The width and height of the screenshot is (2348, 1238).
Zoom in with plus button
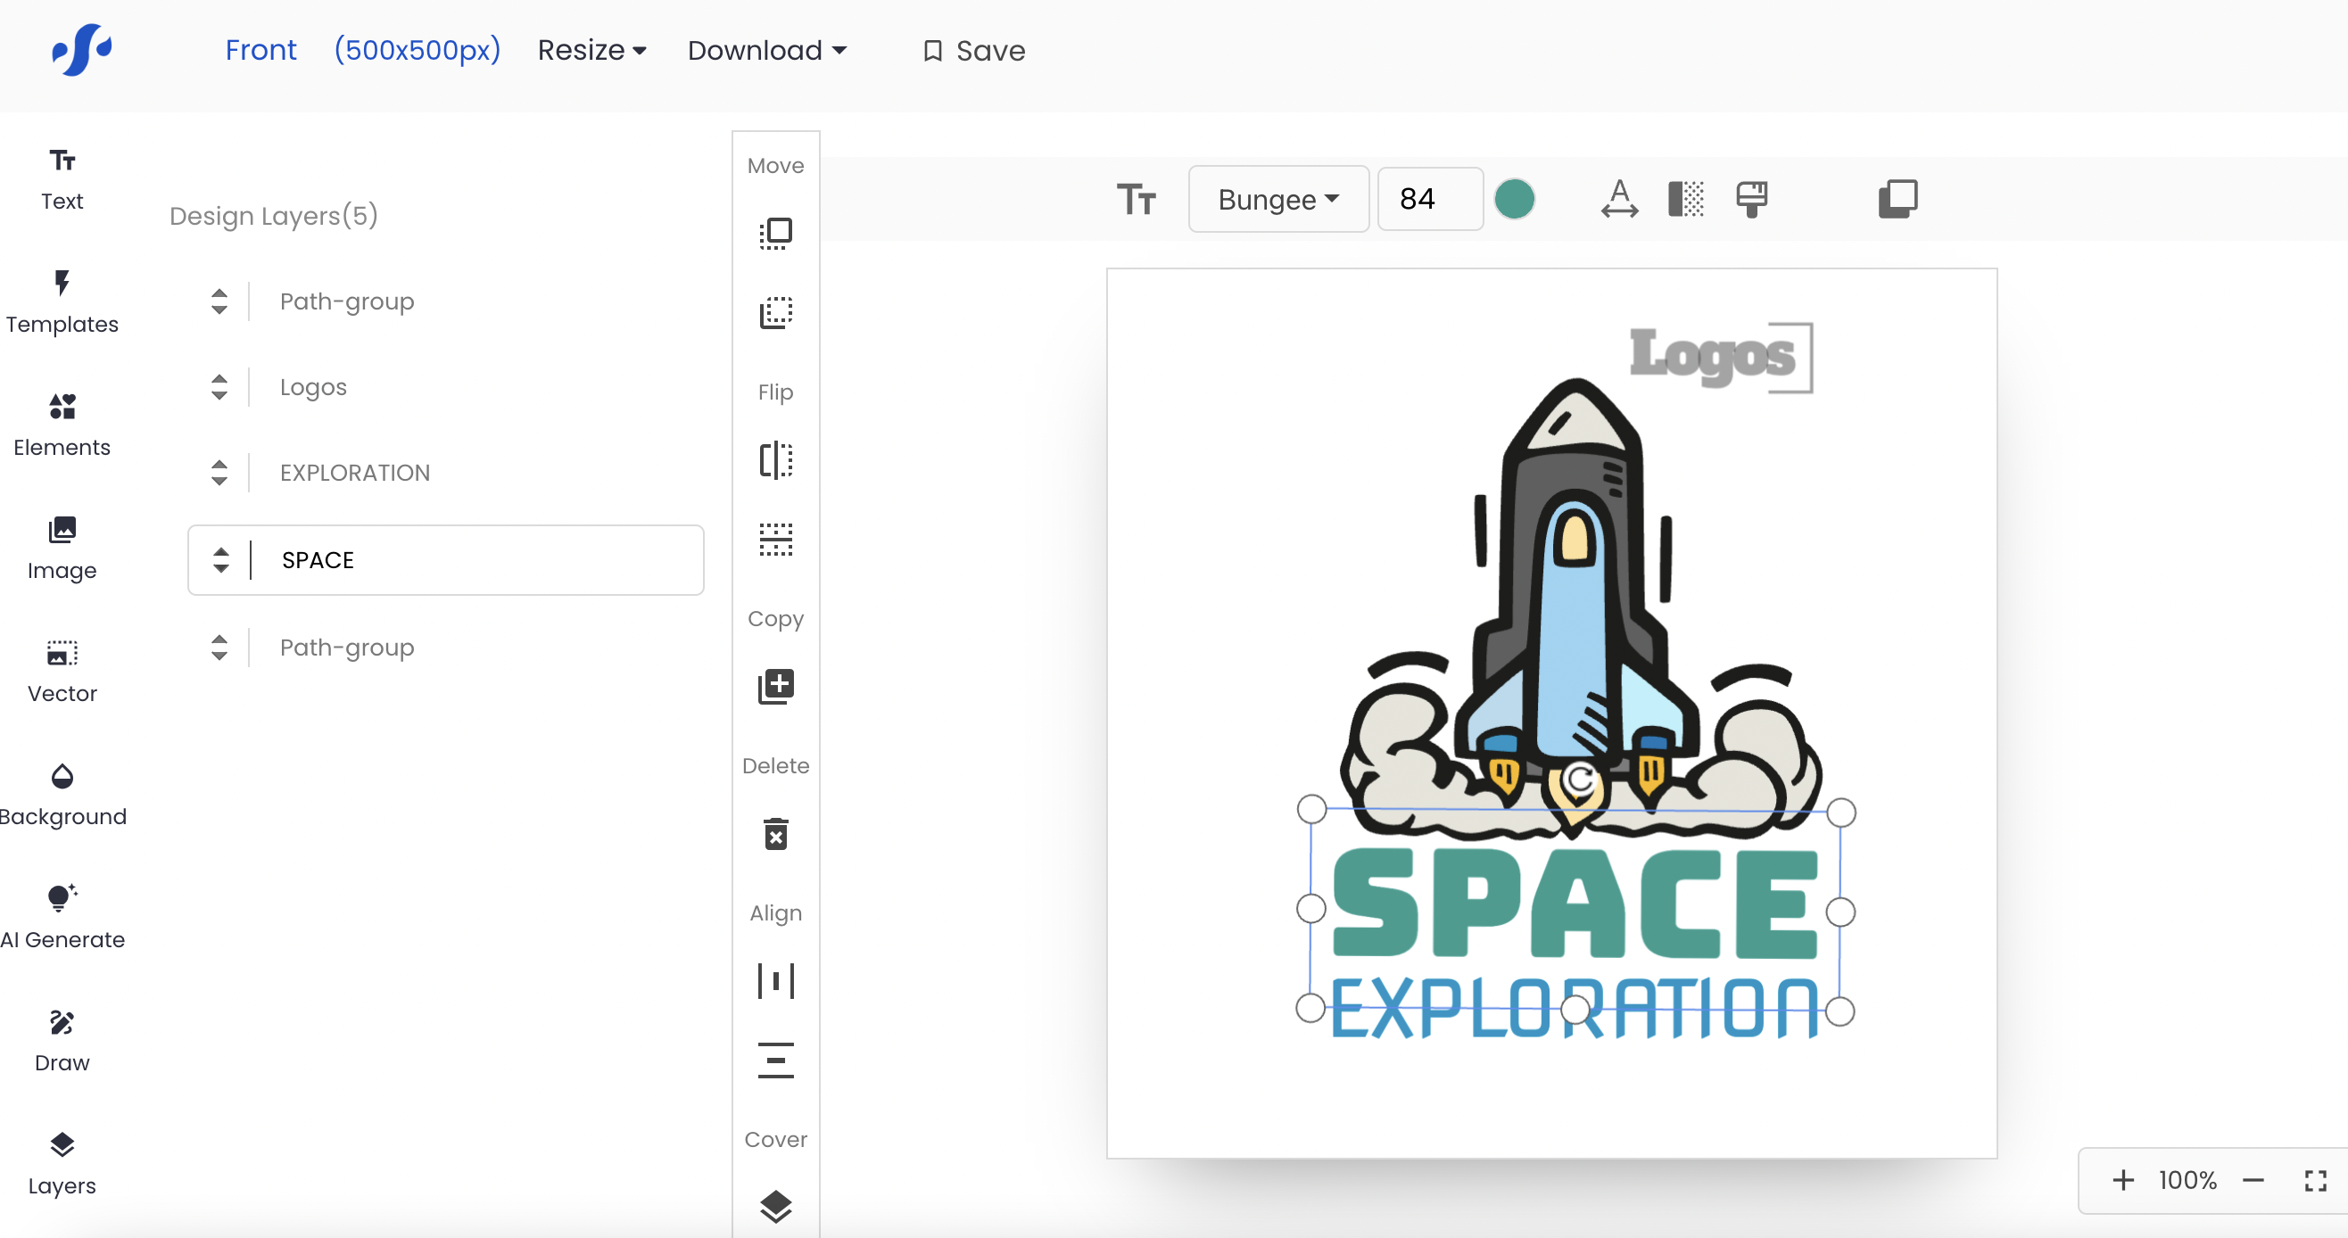2123,1181
